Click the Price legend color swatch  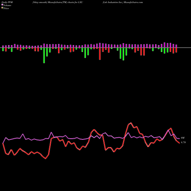pyautogui.click(x=2, y=8)
